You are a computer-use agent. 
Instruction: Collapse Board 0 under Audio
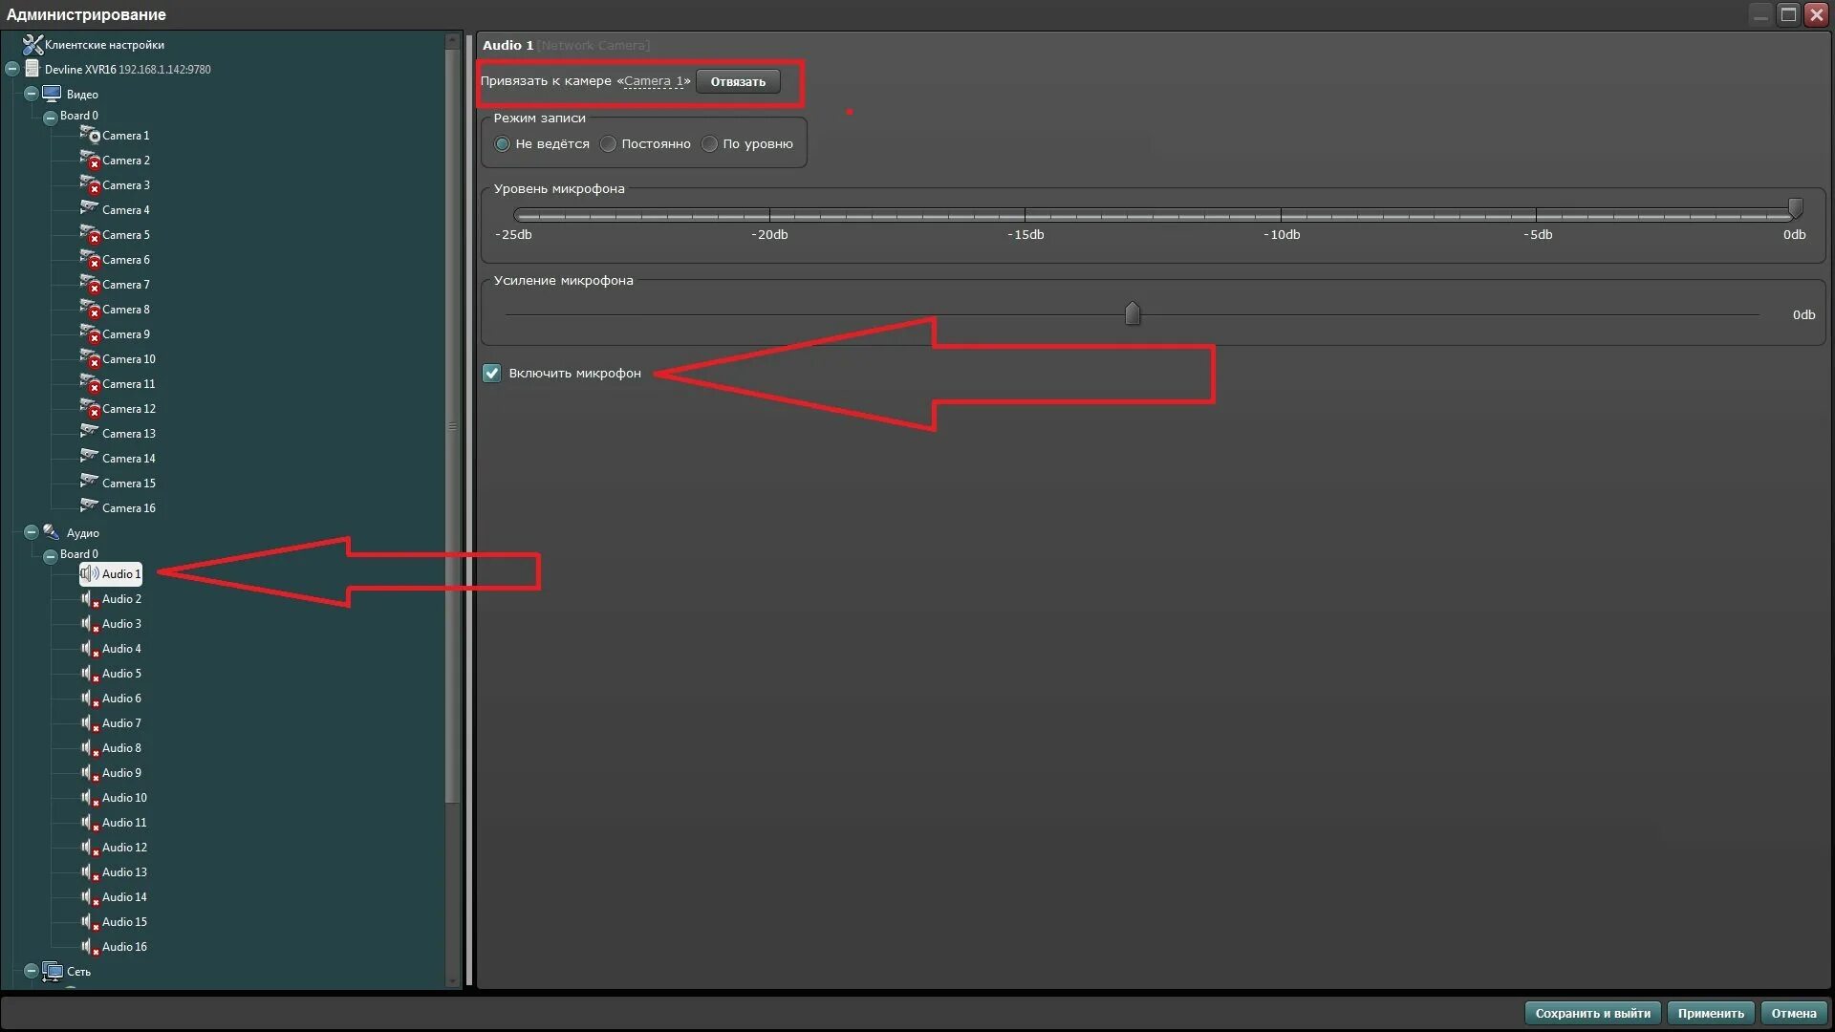pyautogui.click(x=50, y=555)
